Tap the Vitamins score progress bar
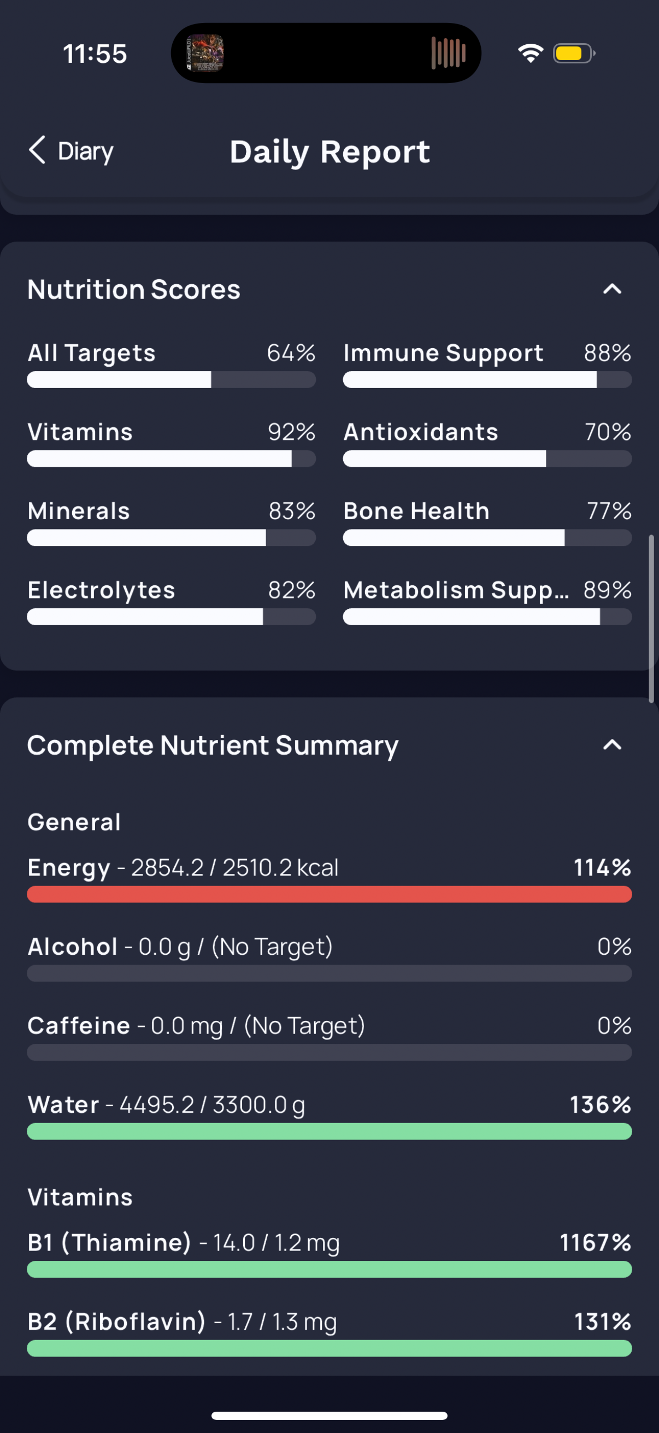The height and width of the screenshot is (1433, 659). pyautogui.click(x=171, y=459)
